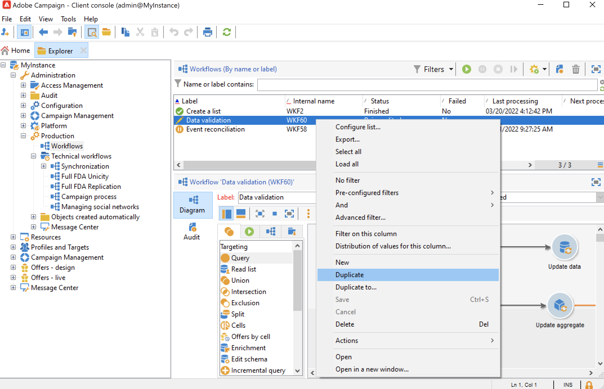Viewport: 604px width, 389px height.
Task: Toggle the Diagram view button
Action: tap(193, 205)
